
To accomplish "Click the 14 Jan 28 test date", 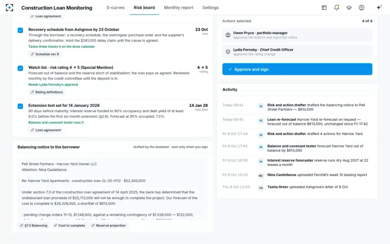I will click(x=199, y=105).
